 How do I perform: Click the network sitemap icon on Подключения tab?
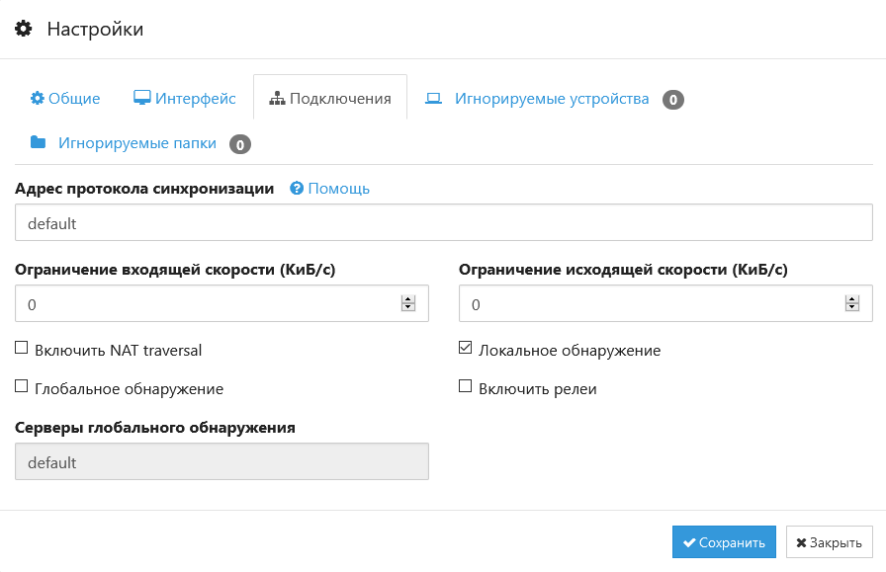click(x=277, y=98)
